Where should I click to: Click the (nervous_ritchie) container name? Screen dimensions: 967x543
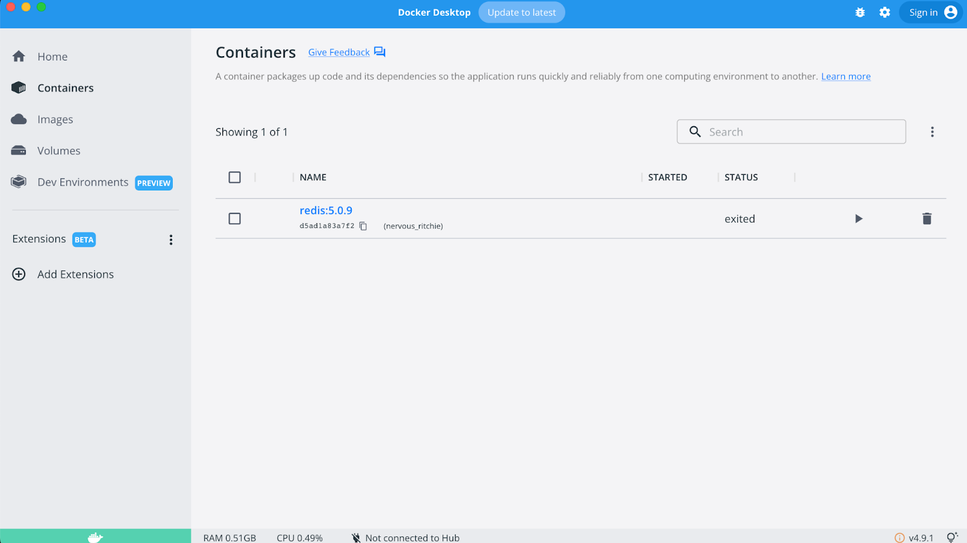tap(413, 226)
